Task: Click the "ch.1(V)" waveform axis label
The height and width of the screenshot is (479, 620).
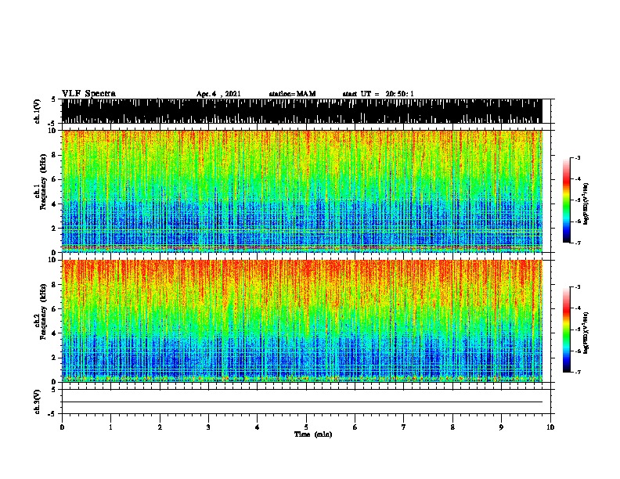Action: pyautogui.click(x=38, y=111)
